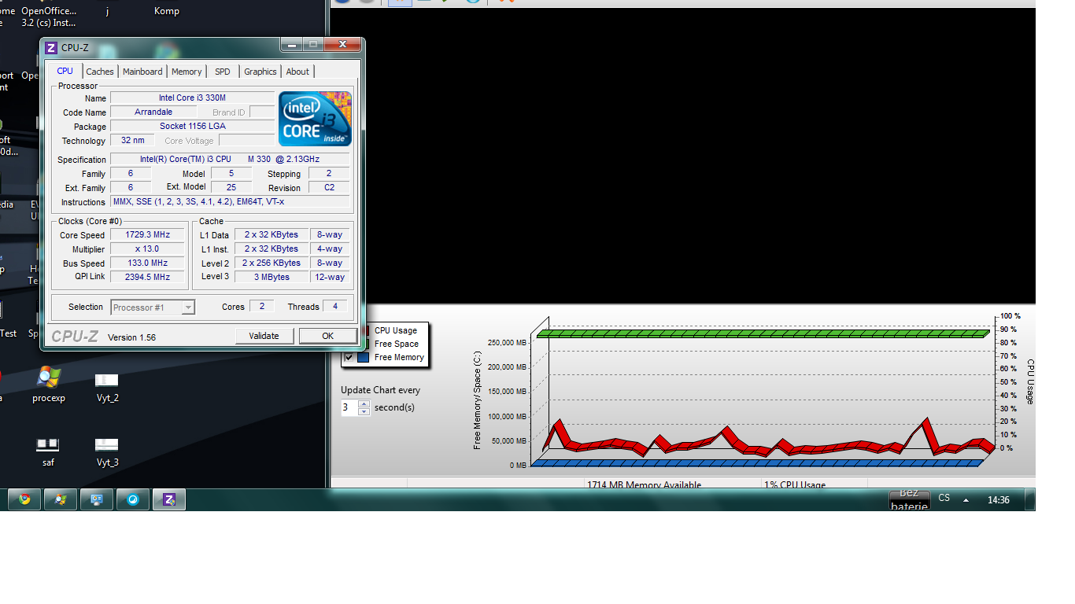Open the procexp desktop shortcut
This screenshot has width=1075, height=604.
click(x=48, y=379)
